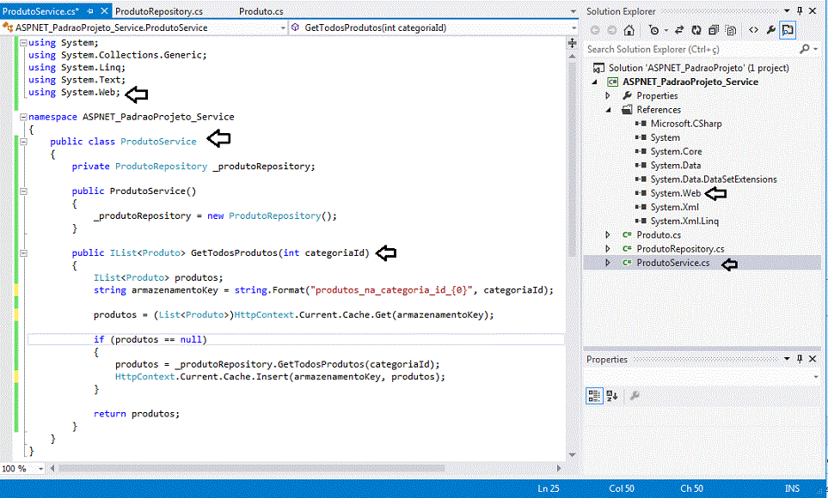Screen dimensions: 828x498
Task: Click Sync with Active Document icon
Action: pos(679,31)
